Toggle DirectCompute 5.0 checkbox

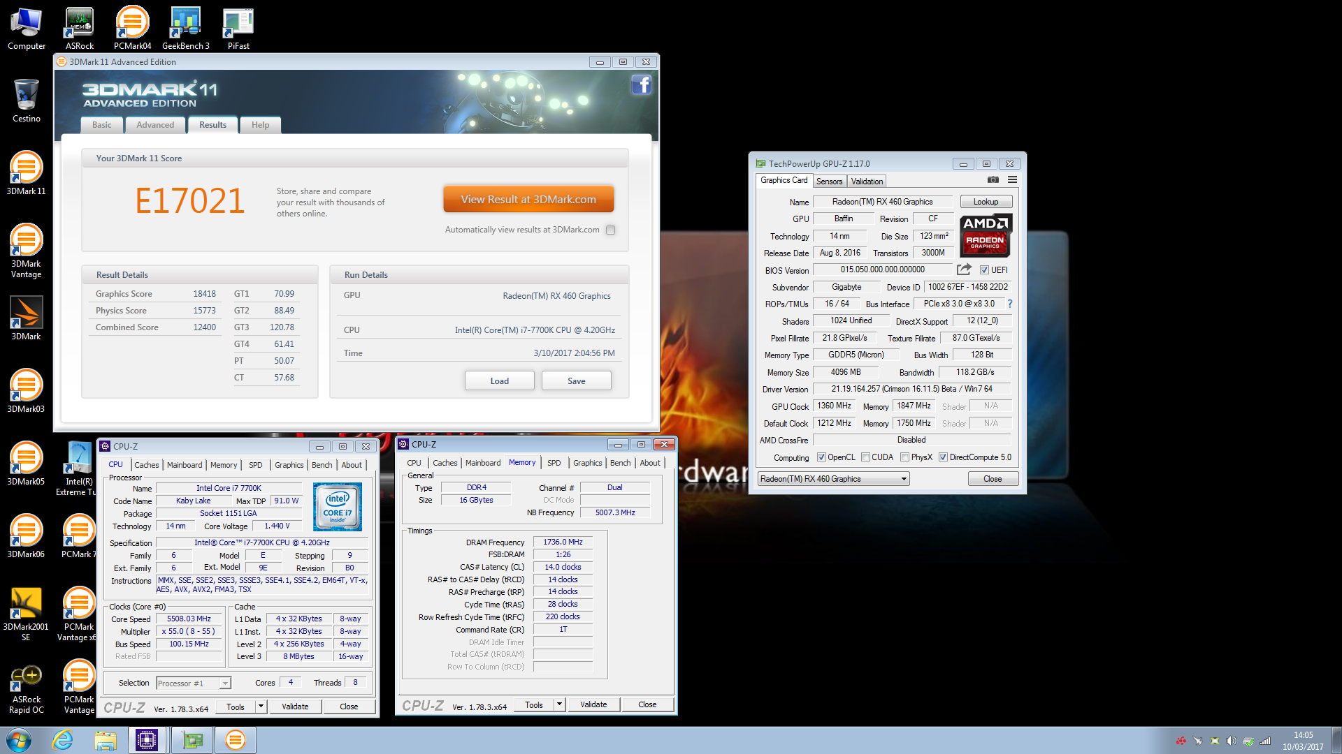tap(943, 457)
